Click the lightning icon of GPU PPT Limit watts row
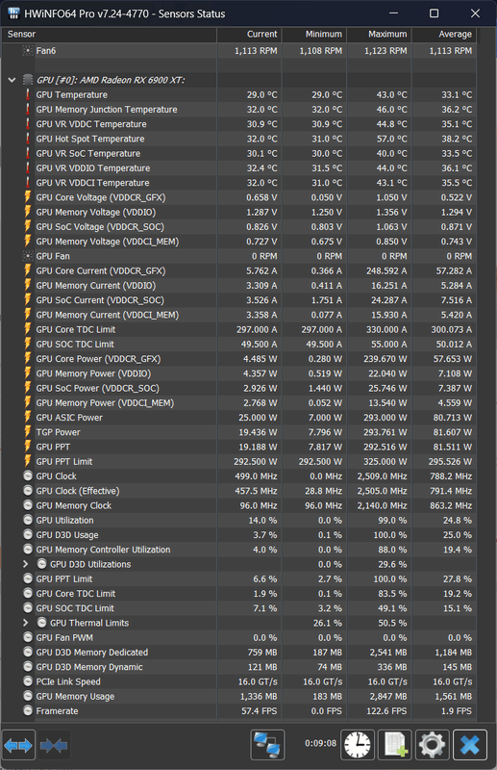 pos(28,462)
